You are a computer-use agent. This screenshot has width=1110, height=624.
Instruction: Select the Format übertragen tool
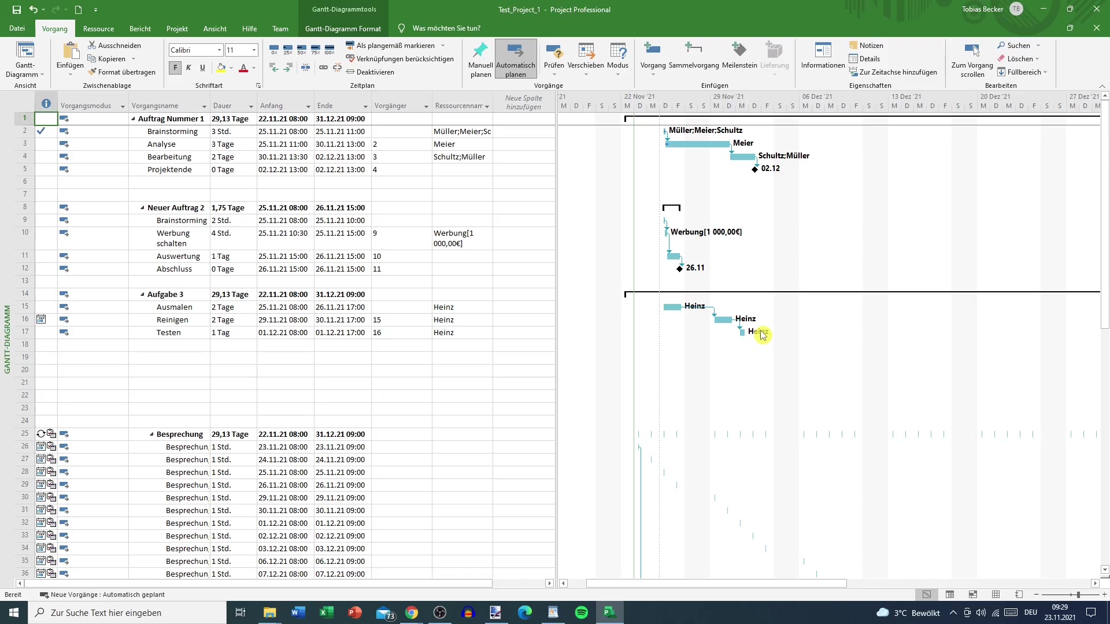(123, 72)
